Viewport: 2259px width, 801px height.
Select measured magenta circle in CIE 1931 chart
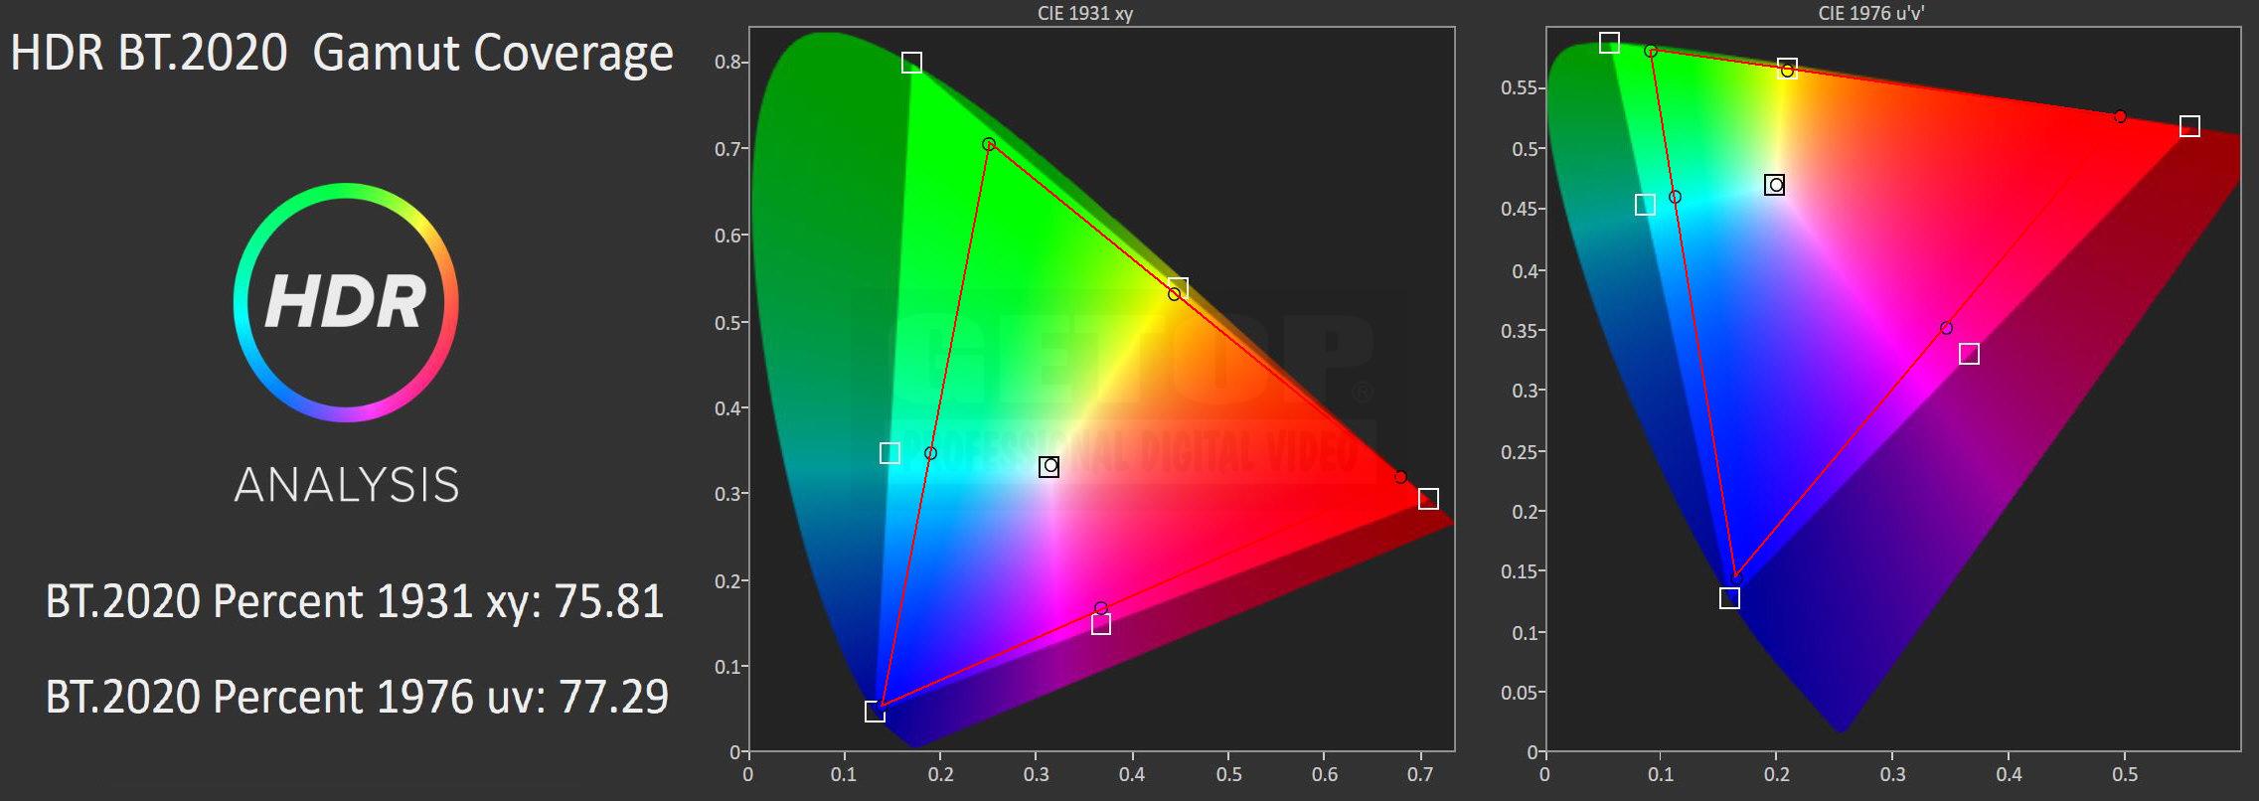pyautogui.click(x=1100, y=608)
